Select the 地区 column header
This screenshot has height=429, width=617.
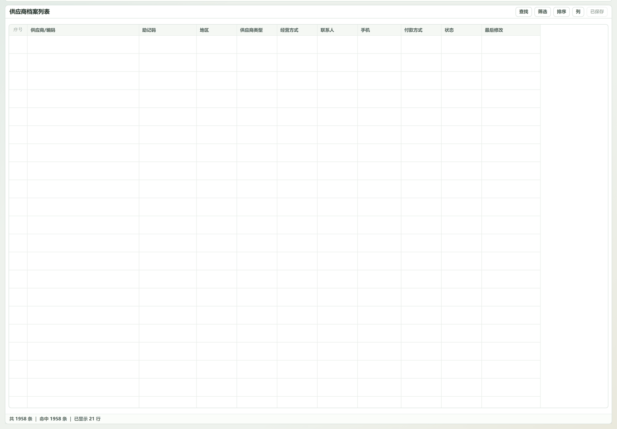tap(217, 30)
